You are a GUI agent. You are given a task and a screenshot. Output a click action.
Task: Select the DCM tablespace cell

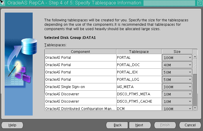[x=139, y=108]
